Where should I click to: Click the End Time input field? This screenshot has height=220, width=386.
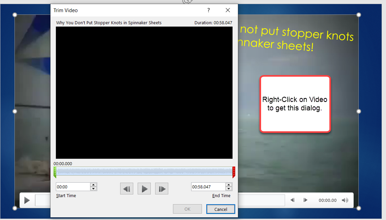pos(208,187)
